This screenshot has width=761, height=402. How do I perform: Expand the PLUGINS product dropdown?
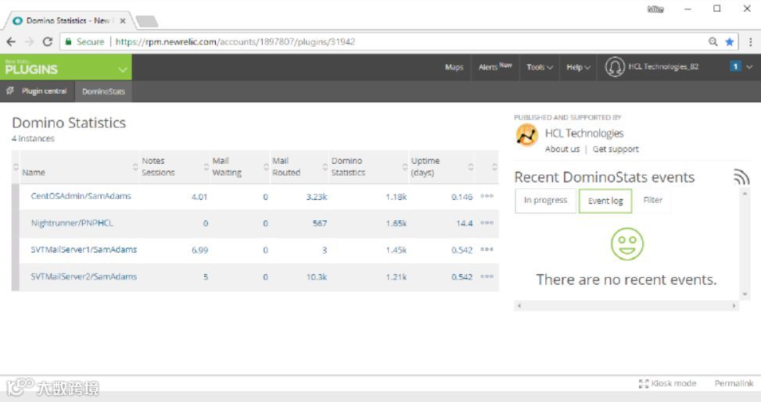click(122, 69)
